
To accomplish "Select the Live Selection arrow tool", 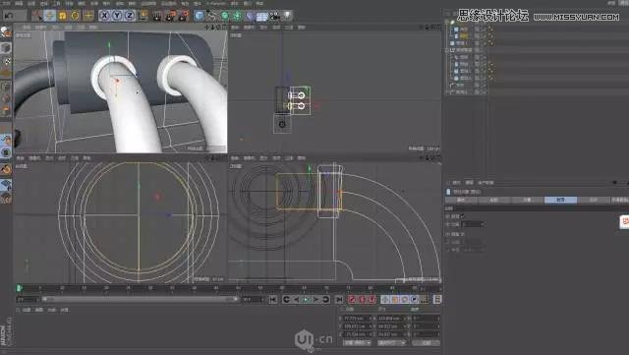I will [x=37, y=16].
